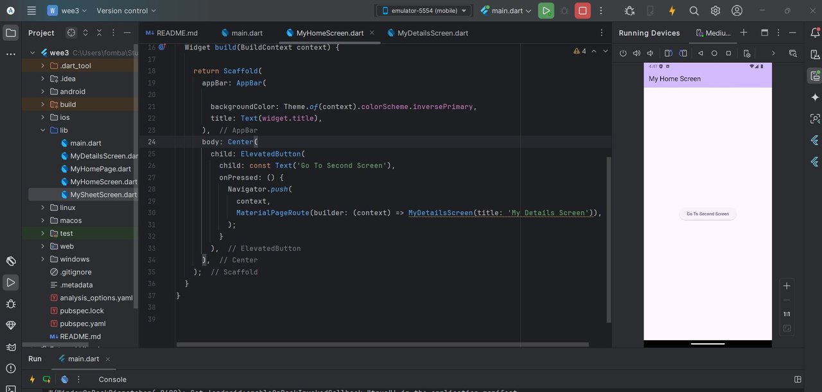This screenshot has width=822, height=392.
Task: Collapse all in Project panel
Action: pyautogui.click(x=99, y=33)
